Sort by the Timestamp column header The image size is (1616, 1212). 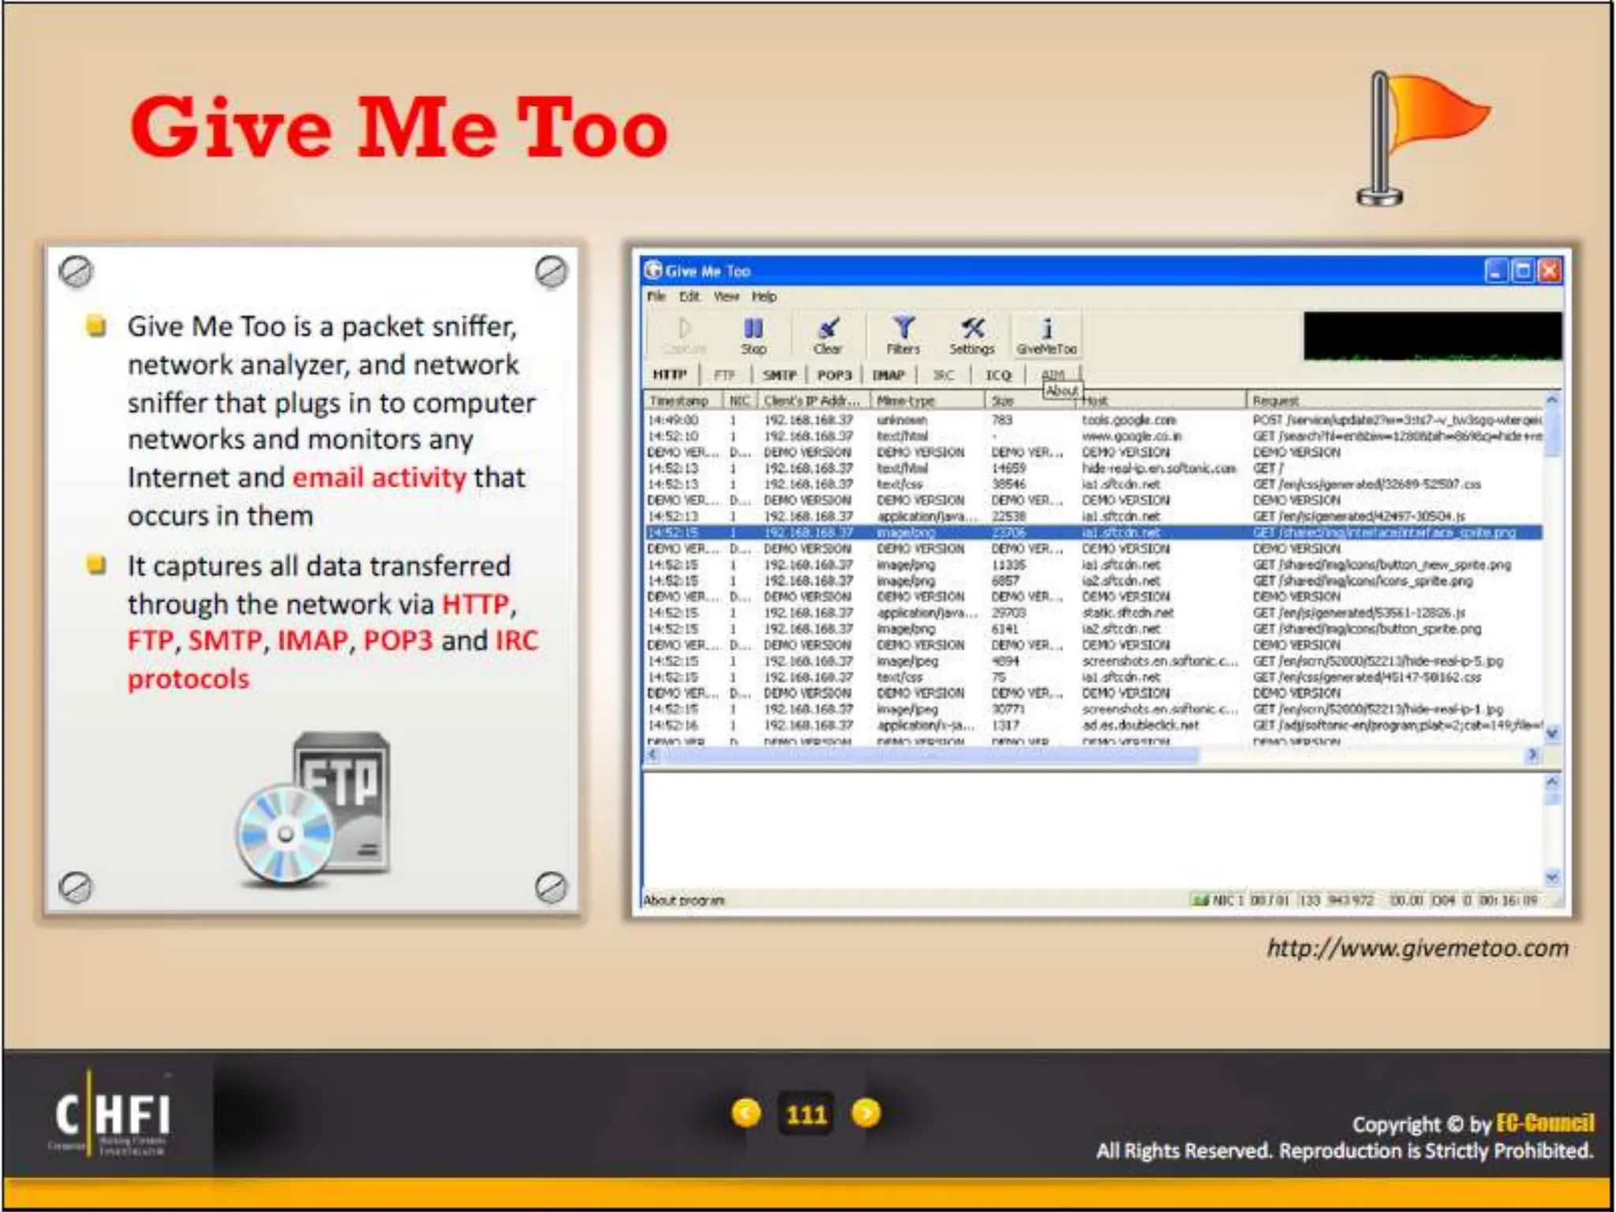pyautogui.click(x=683, y=401)
